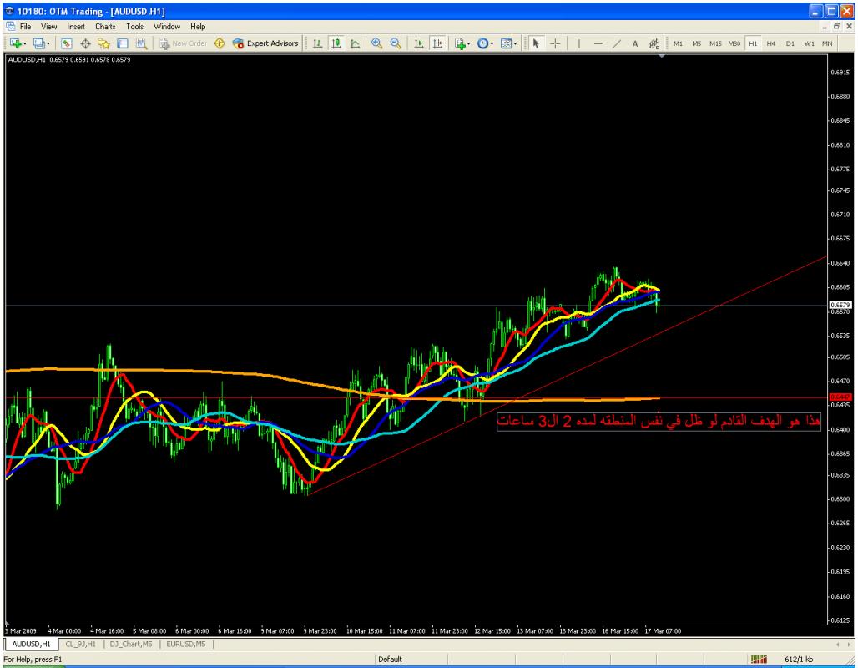Click the 612/1 kb traffic indicator
Screen dimensions: 858x668
click(x=799, y=660)
